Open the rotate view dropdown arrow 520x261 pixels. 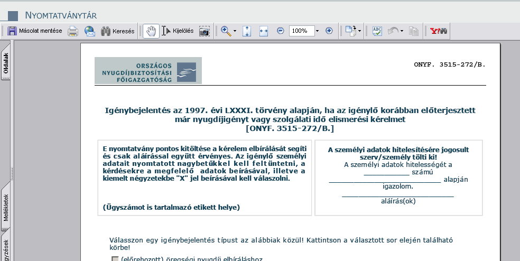359,31
